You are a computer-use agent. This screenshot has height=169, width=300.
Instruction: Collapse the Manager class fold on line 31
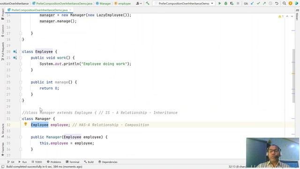point(21,119)
